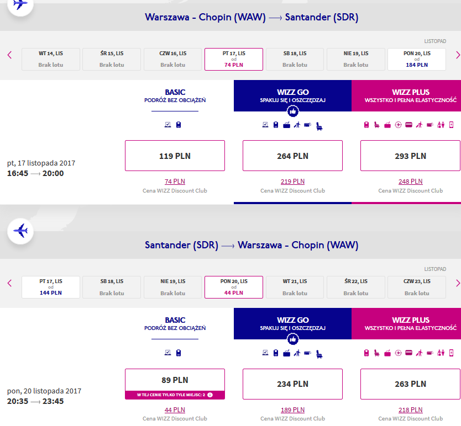Click outbound WIZZ PLUS fare column header
Viewport: 461px width, 426px height.
tap(406, 95)
